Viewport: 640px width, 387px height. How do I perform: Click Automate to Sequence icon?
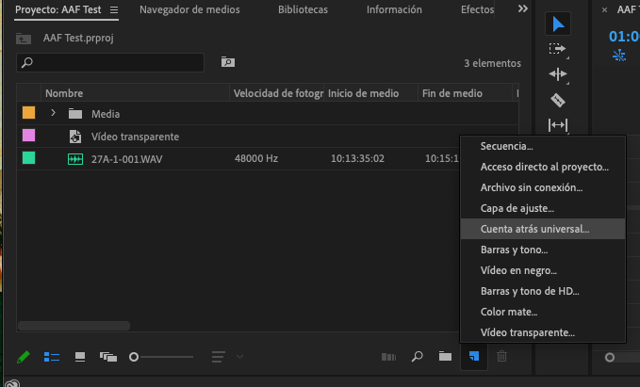pyautogui.click(x=388, y=357)
